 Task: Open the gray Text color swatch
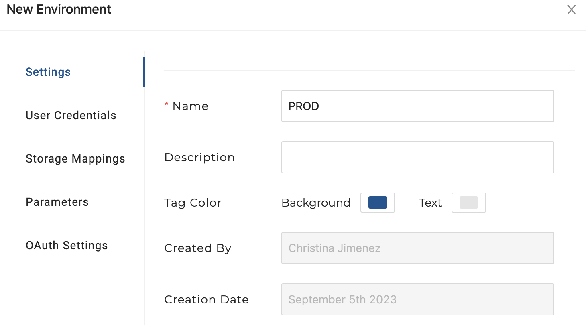(x=468, y=203)
